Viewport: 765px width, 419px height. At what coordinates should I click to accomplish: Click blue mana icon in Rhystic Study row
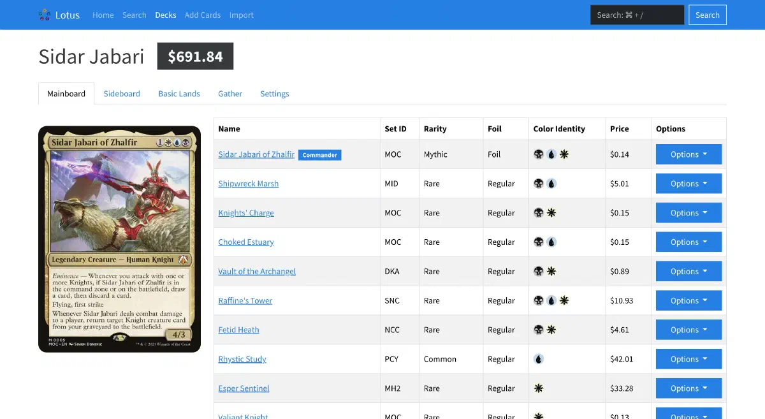(x=539, y=359)
